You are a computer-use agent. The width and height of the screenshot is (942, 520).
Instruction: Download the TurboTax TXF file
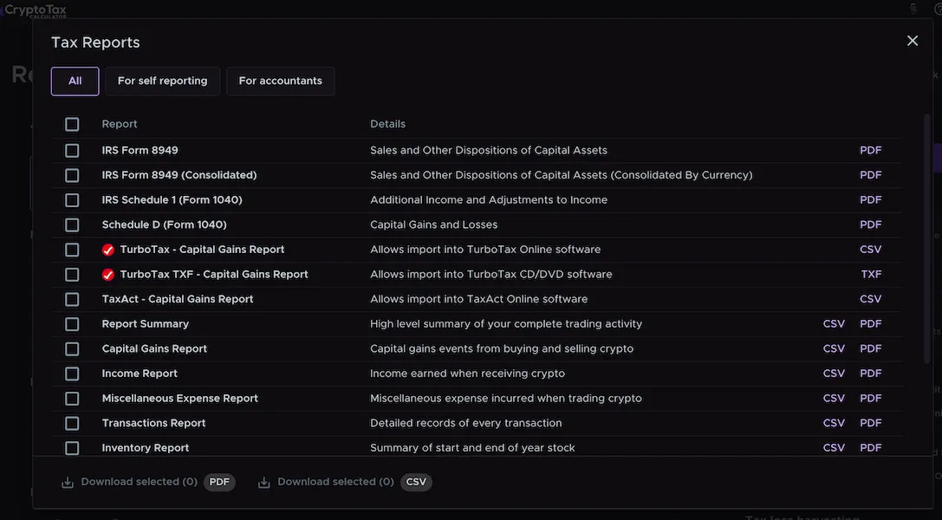[871, 275]
